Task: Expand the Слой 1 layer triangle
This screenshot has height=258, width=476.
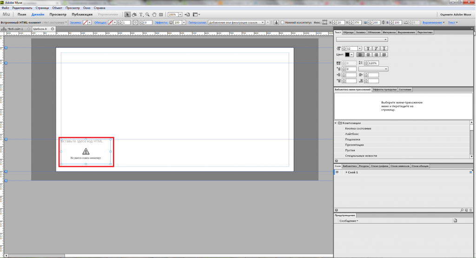Action: 346,172
